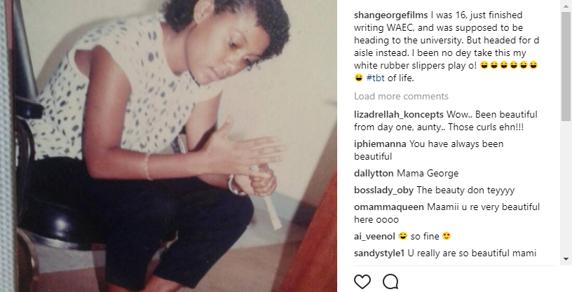The image size is (572, 292).
Task: Click the throwback photo of the seated woman
Action: pos(168,146)
